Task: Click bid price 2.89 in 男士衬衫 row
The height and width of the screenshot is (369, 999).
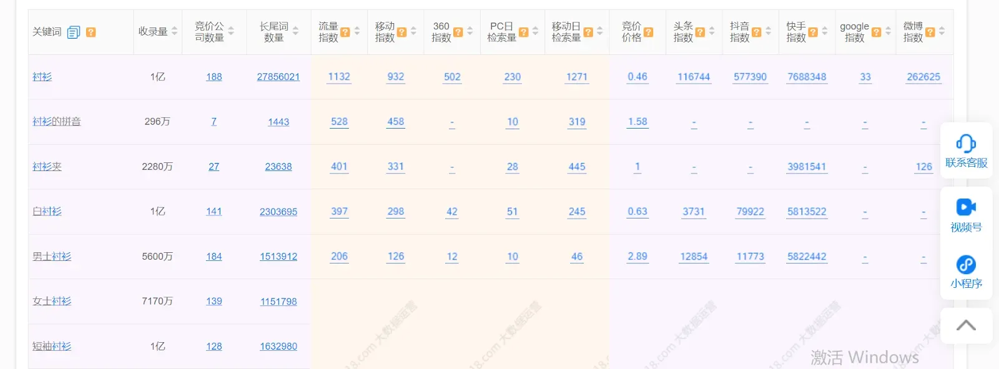Action: click(637, 257)
